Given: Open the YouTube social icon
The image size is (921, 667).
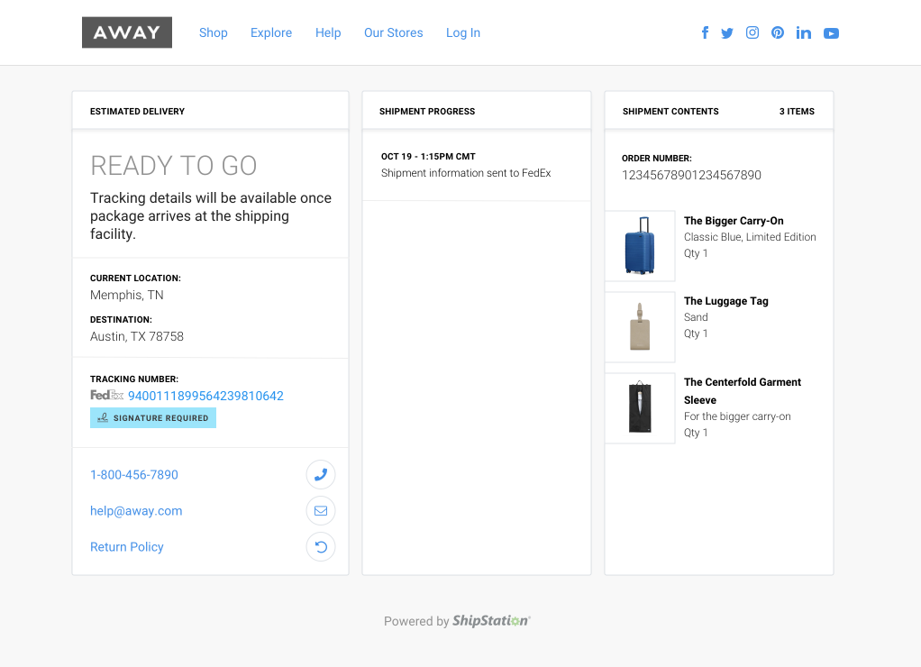Looking at the screenshot, I should [x=831, y=33].
